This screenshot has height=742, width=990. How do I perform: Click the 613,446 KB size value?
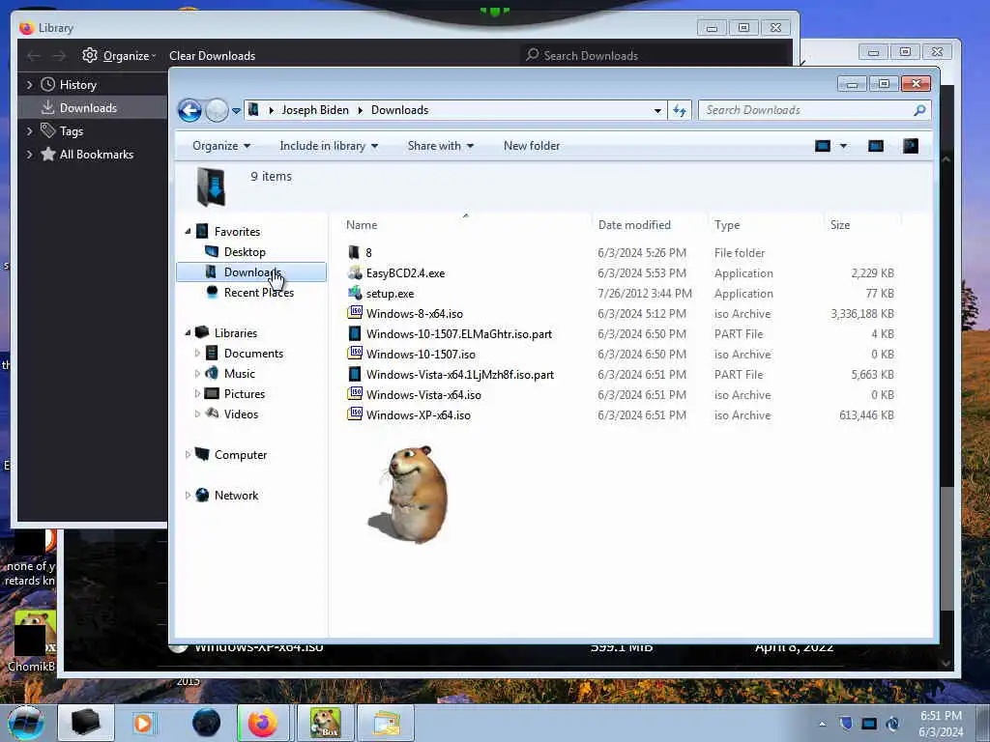point(866,415)
